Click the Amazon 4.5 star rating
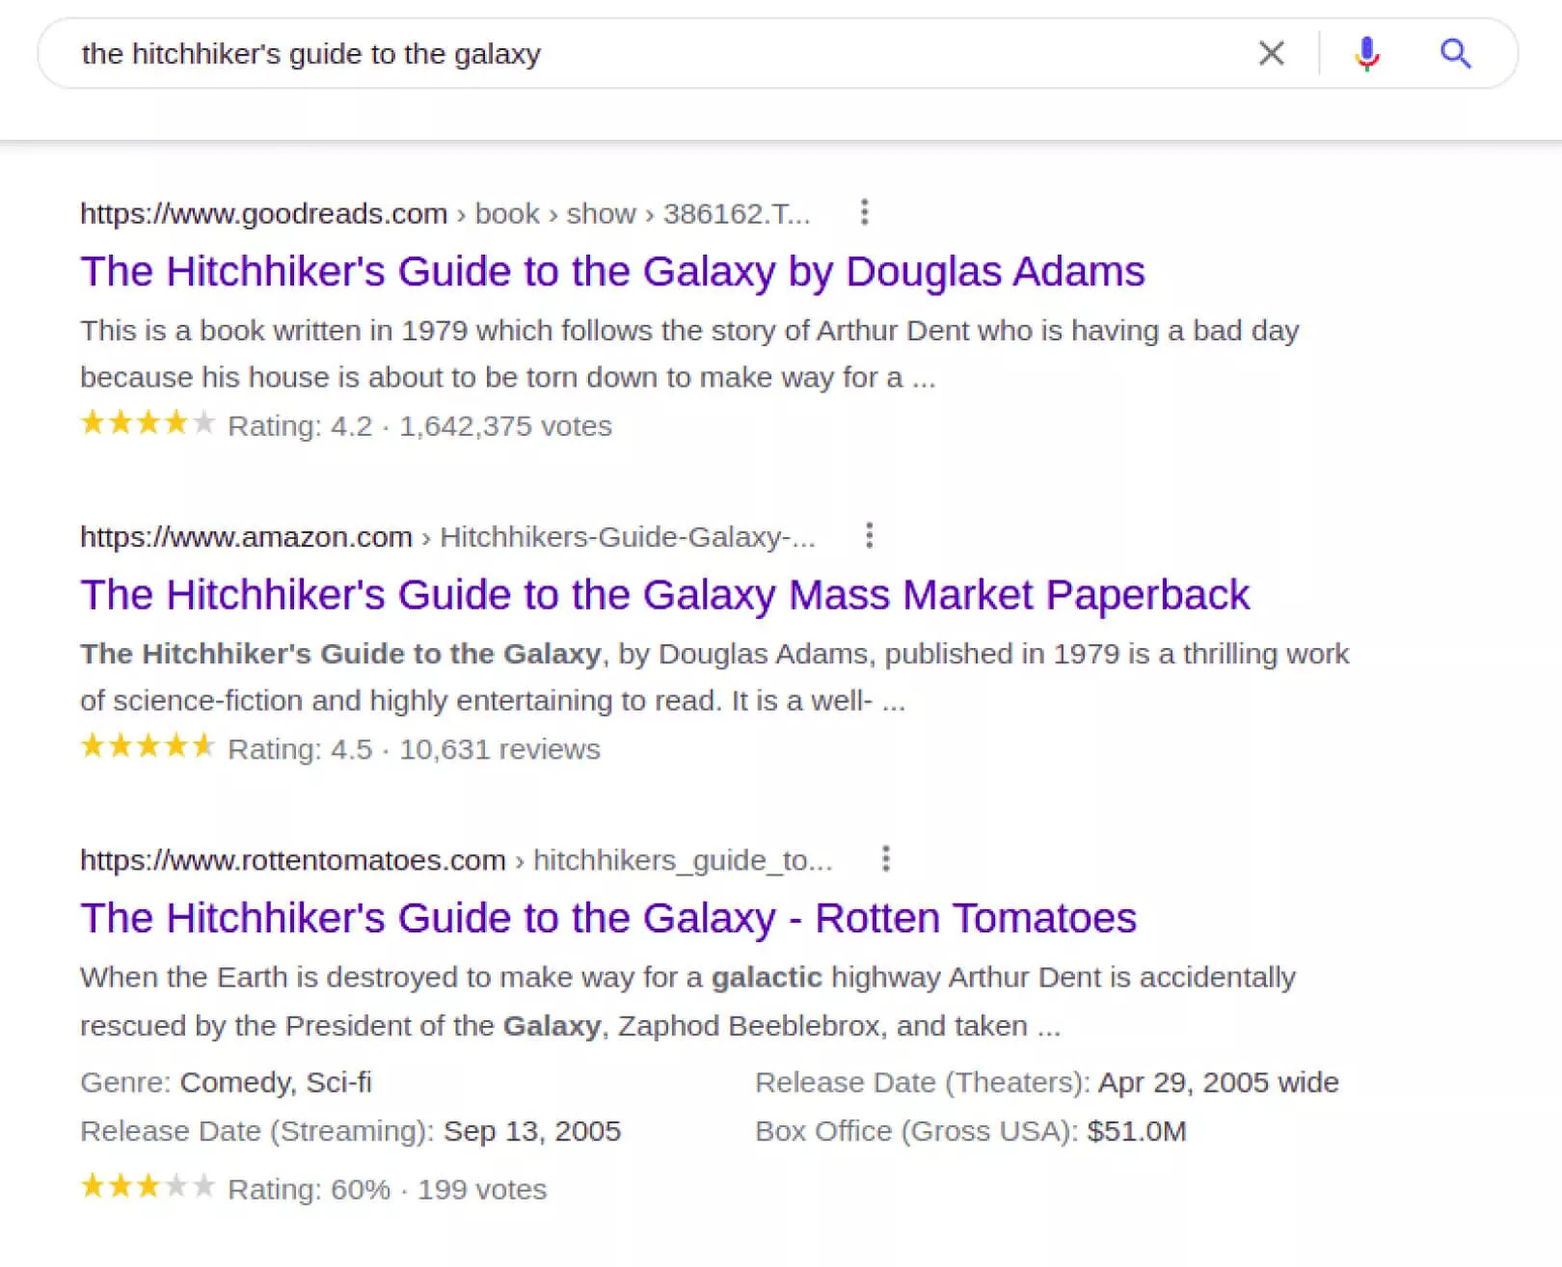1562x1267 pixels. coord(148,746)
